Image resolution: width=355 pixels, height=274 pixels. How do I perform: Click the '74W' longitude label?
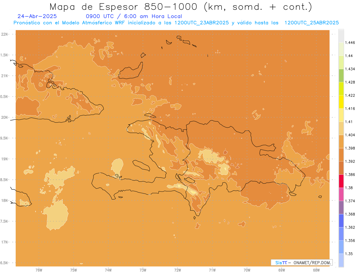[108, 270]
